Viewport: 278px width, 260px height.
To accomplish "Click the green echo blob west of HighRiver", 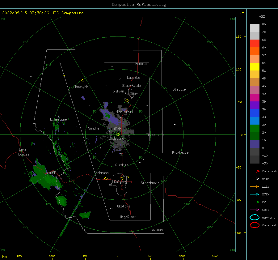I will tap(85, 215).
